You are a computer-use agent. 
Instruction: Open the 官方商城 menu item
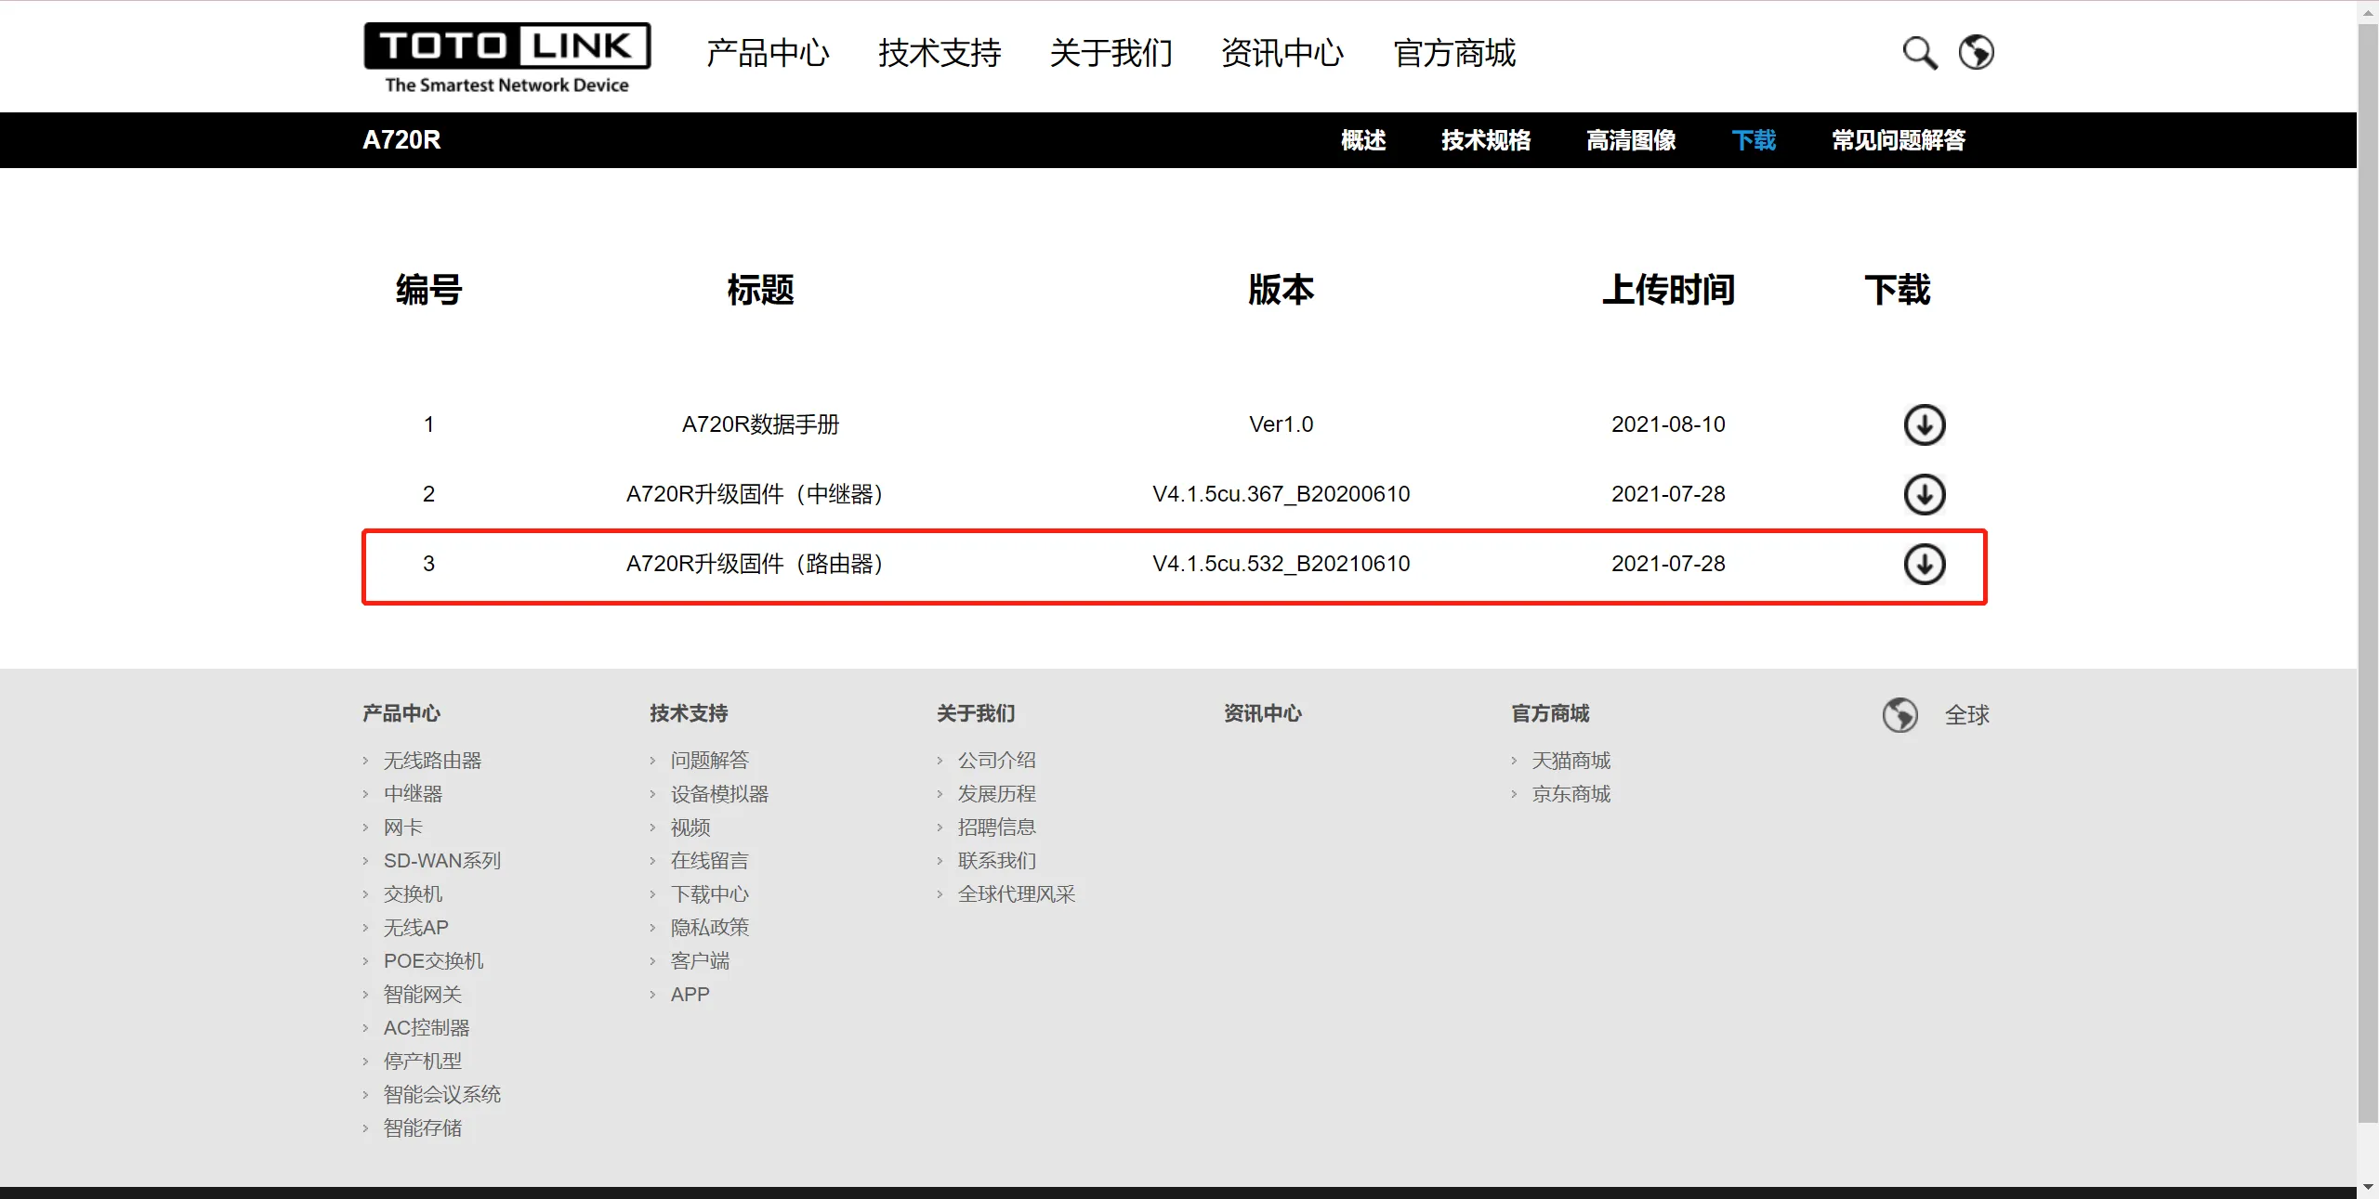[x=1454, y=53]
